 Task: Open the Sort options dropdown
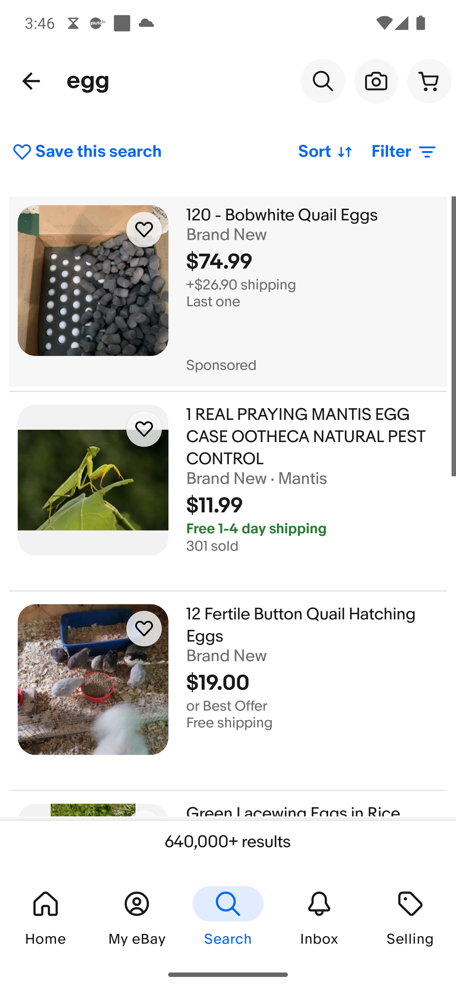pyautogui.click(x=325, y=152)
